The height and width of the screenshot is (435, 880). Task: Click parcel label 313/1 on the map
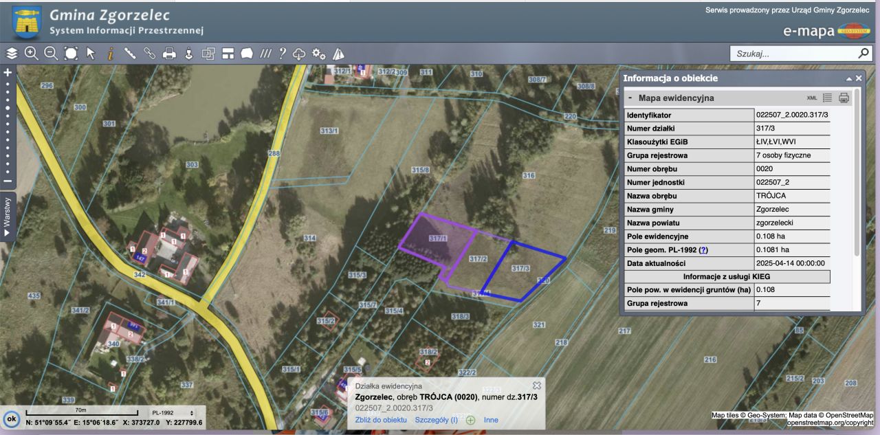[x=329, y=131]
